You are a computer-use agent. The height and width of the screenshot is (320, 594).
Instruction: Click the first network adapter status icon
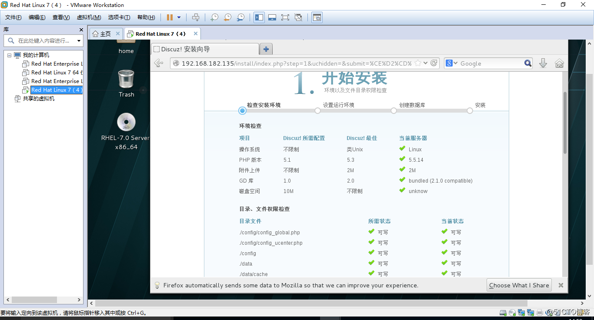(521, 312)
